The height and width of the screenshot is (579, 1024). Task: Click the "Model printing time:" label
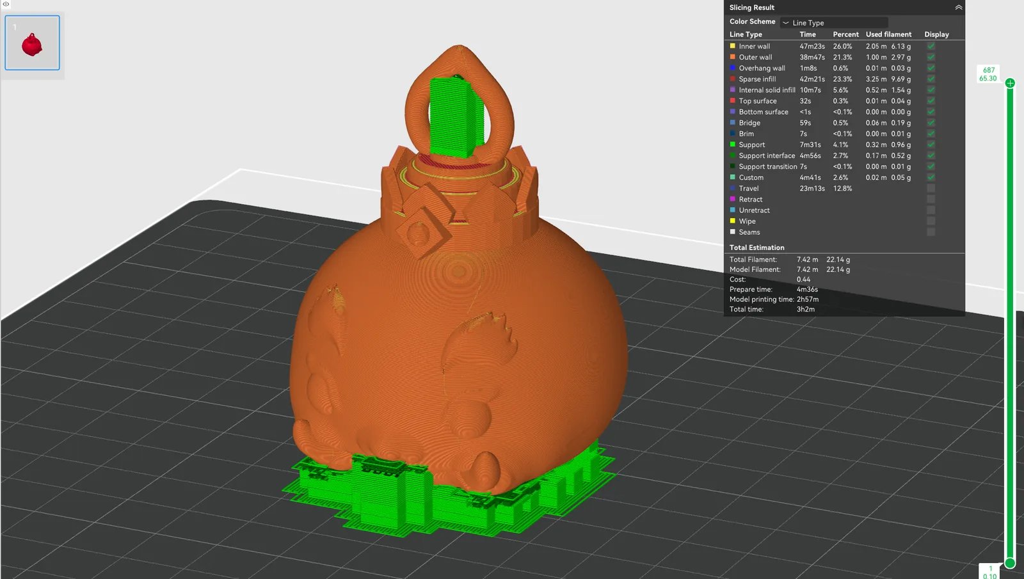pyautogui.click(x=762, y=299)
